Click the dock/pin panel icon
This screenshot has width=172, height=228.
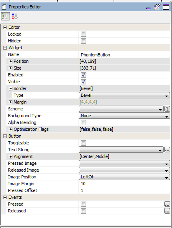click(157, 7)
